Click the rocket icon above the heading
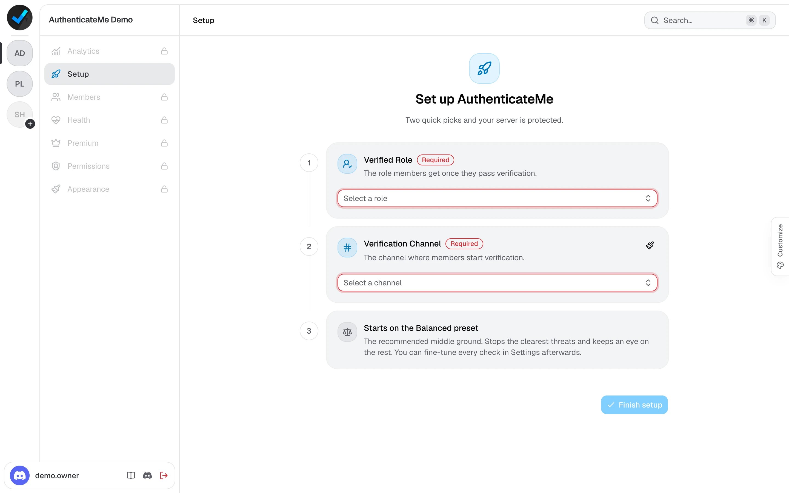This screenshot has height=493, width=789. point(484,68)
